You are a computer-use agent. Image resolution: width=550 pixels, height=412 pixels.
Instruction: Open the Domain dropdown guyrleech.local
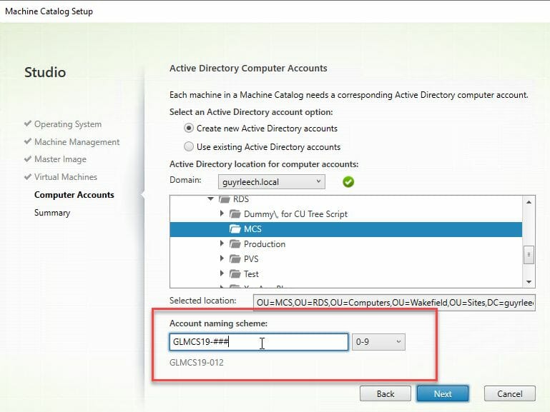click(272, 182)
